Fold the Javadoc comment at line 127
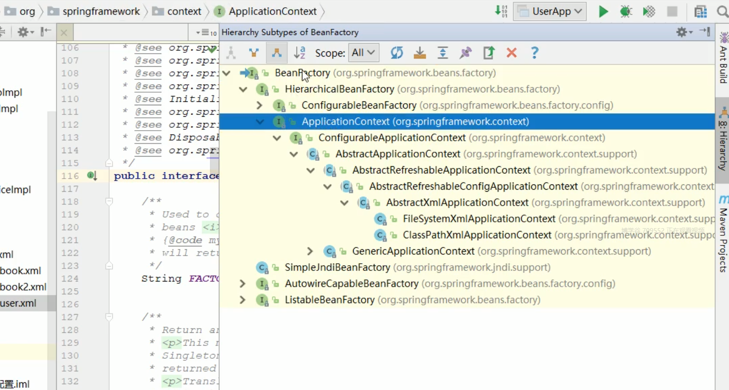This screenshot has height=390, width=729. pyautogui.click(x=109, y=317)
